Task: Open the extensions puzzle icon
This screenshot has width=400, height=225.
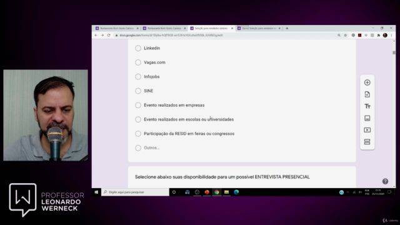Action: (x=379, y=35)
